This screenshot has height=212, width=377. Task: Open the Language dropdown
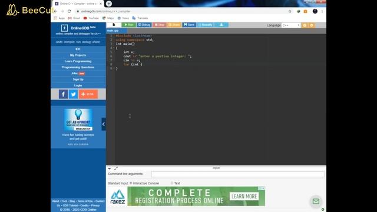pos(291,25)
